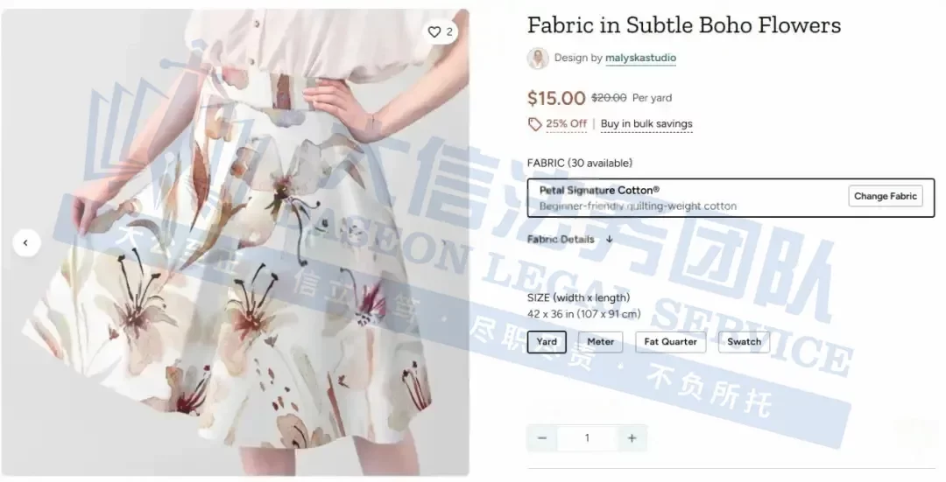Screen dimensions: 946x482
Task: Decrease quantity with minus button
Action: [542, 438]
